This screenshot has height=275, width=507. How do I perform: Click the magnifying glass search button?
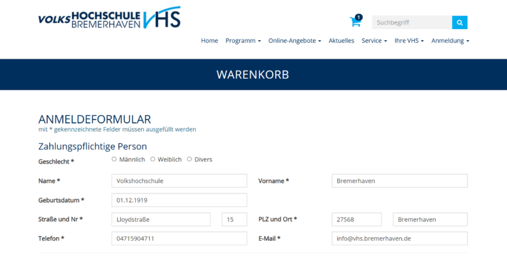pyautogui.click(x=459, y=22)
